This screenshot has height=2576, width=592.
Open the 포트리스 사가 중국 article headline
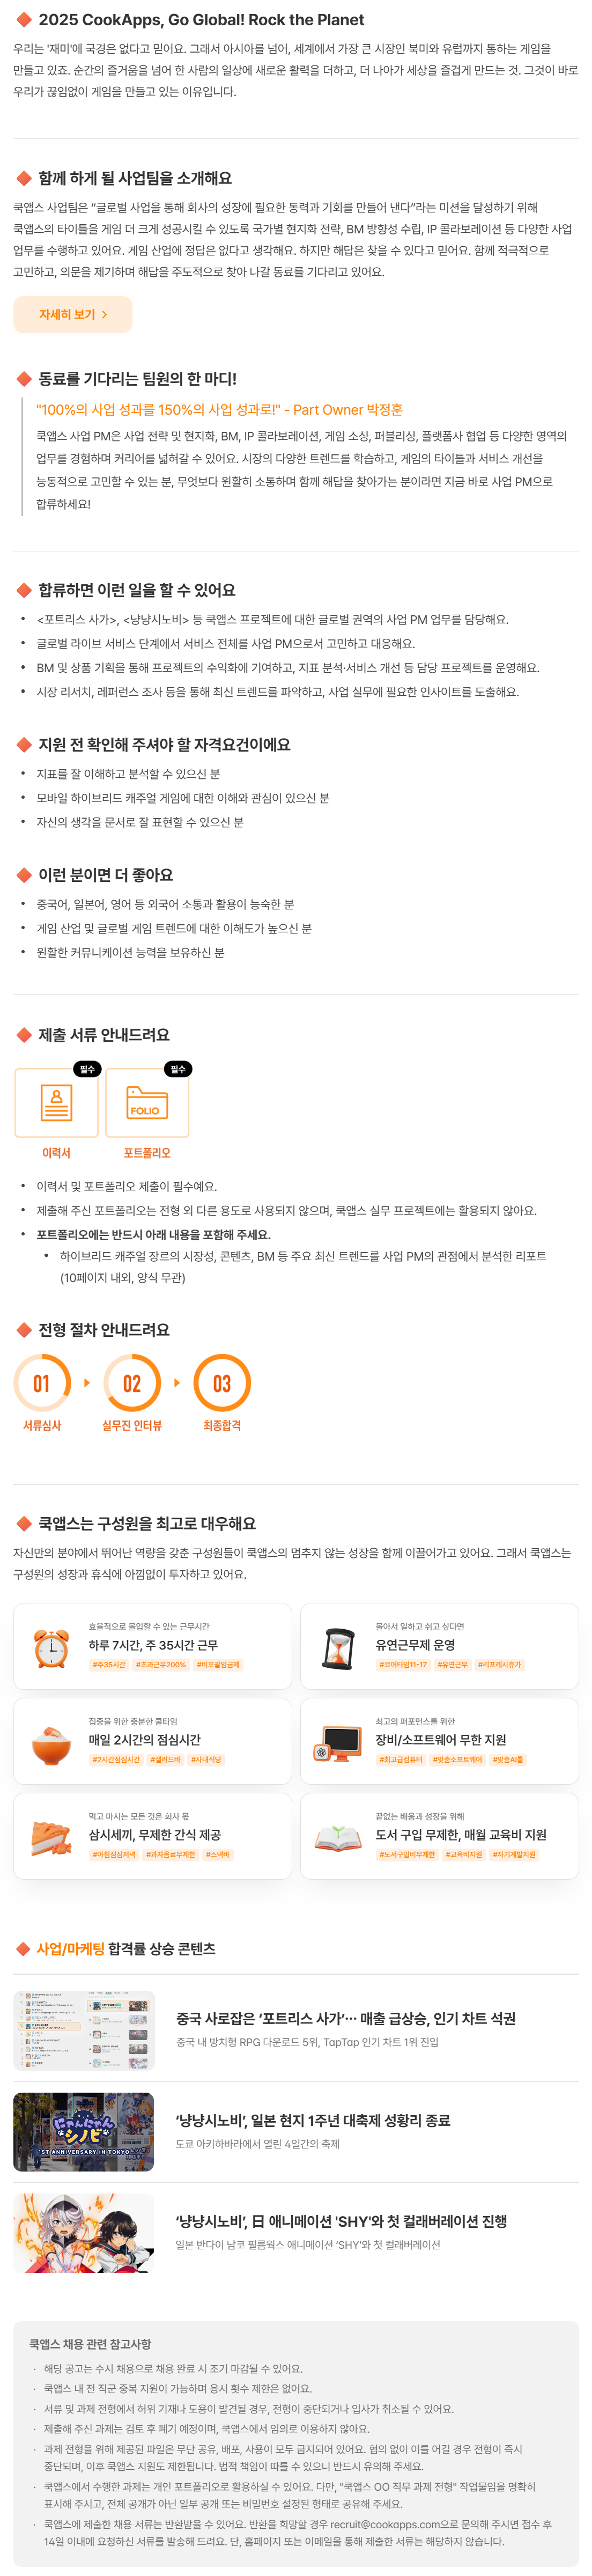pyautogui.click(x=346, y=2018)
